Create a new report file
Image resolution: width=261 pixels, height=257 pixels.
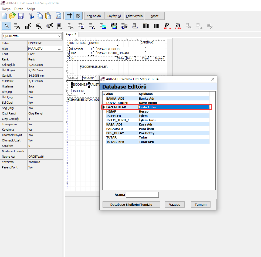coord(4,16)
